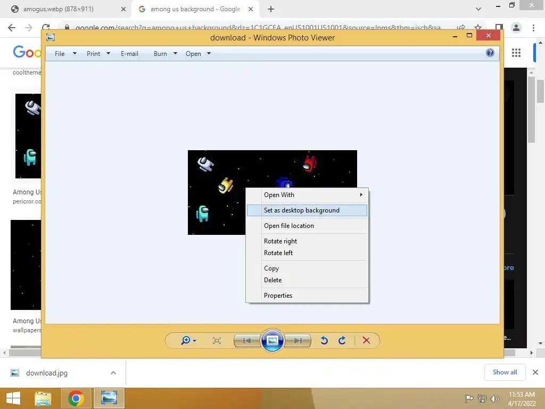Open the Print dropdown menu
The width and height of the screenshot is (545, 409).
tap(98, 54)
